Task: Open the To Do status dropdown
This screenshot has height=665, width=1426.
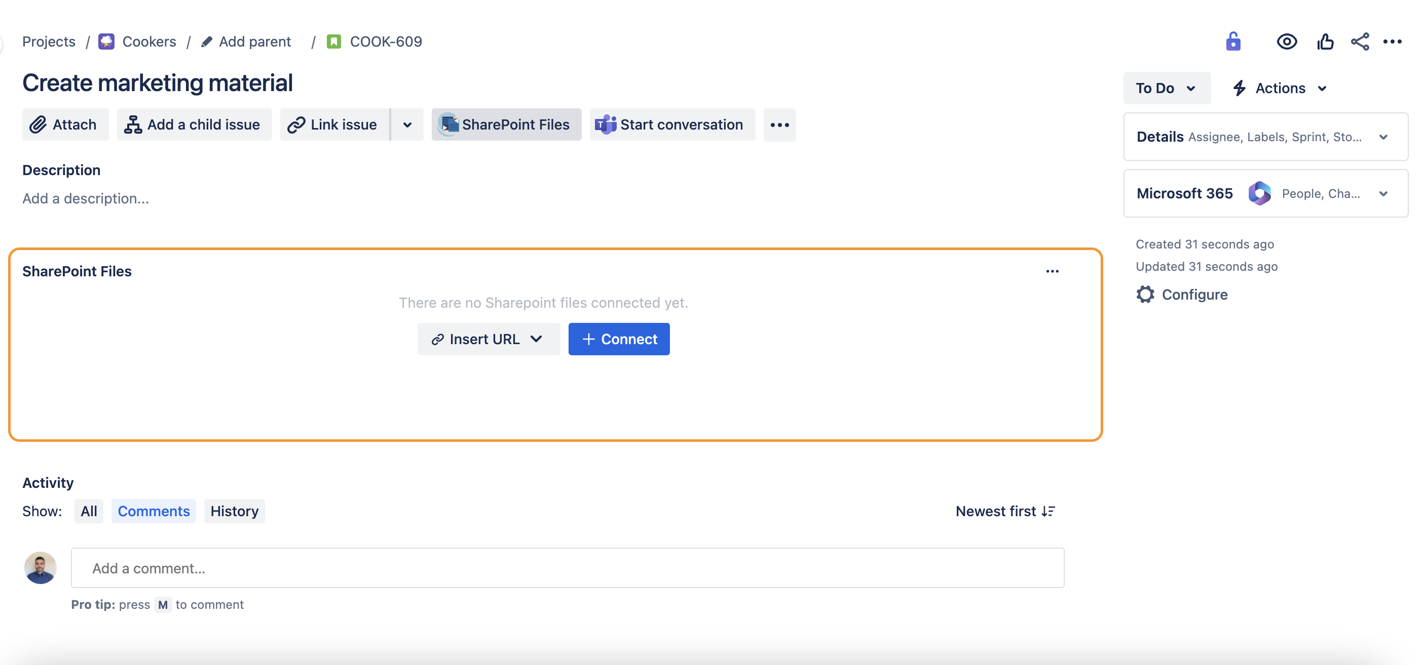Action: tap(1166, 89)
